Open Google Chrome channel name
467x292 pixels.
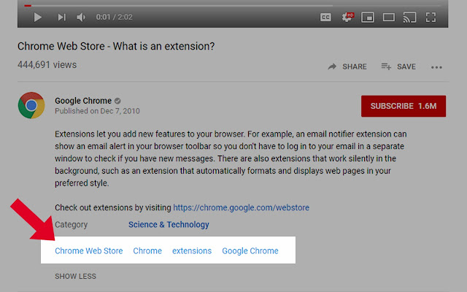(83, 101)
